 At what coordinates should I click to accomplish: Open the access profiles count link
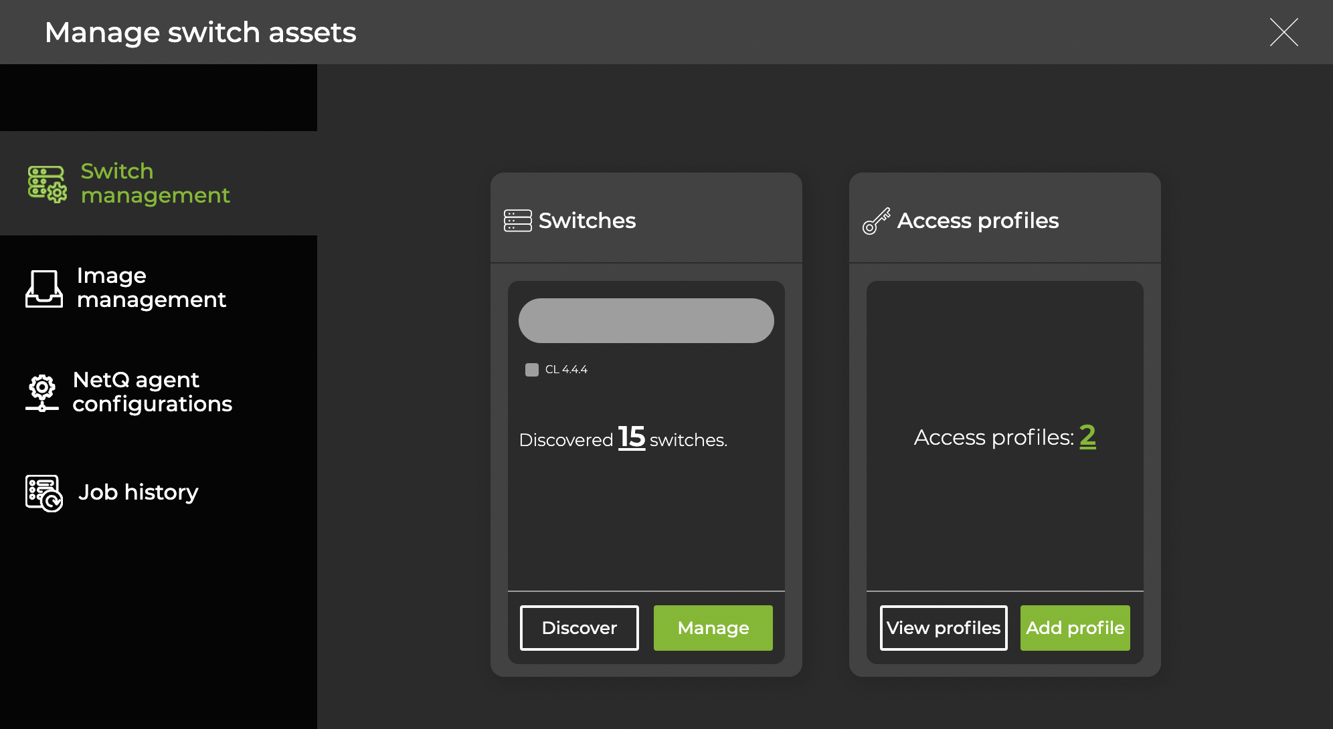pos(1087,437)
